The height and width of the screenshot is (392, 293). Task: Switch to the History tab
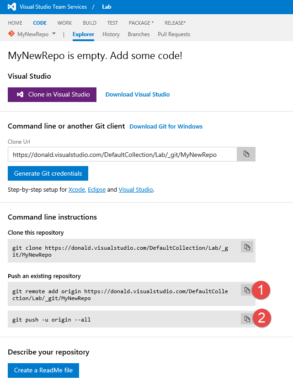(x=111, y=34)
